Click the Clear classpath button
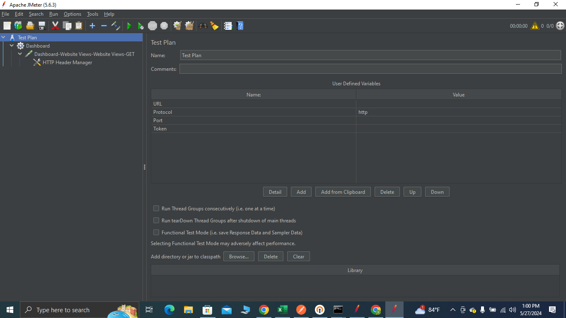 [x=298, y=256]
